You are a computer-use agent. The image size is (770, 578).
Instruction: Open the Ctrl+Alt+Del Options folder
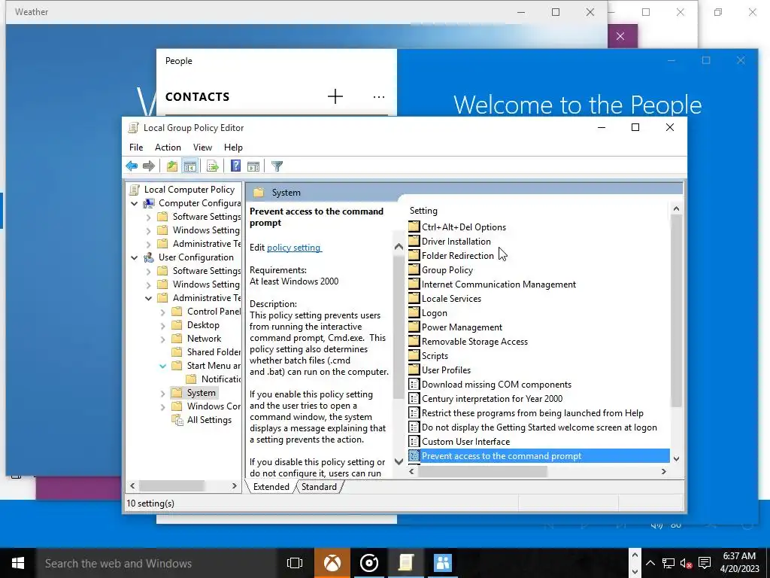[x=463, y=227]
